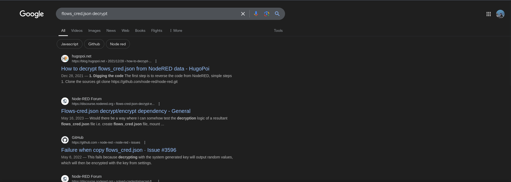
Task: Click the Node-RED Forum favicon of Flows-cred.json result
Action: pos(65,101)
